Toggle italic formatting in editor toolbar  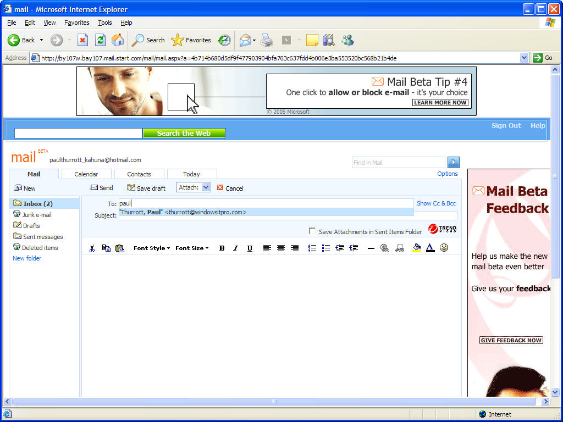coord(235,248)
